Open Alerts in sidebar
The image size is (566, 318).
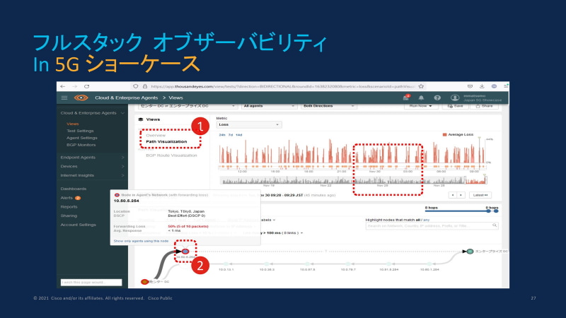(67, 198)
